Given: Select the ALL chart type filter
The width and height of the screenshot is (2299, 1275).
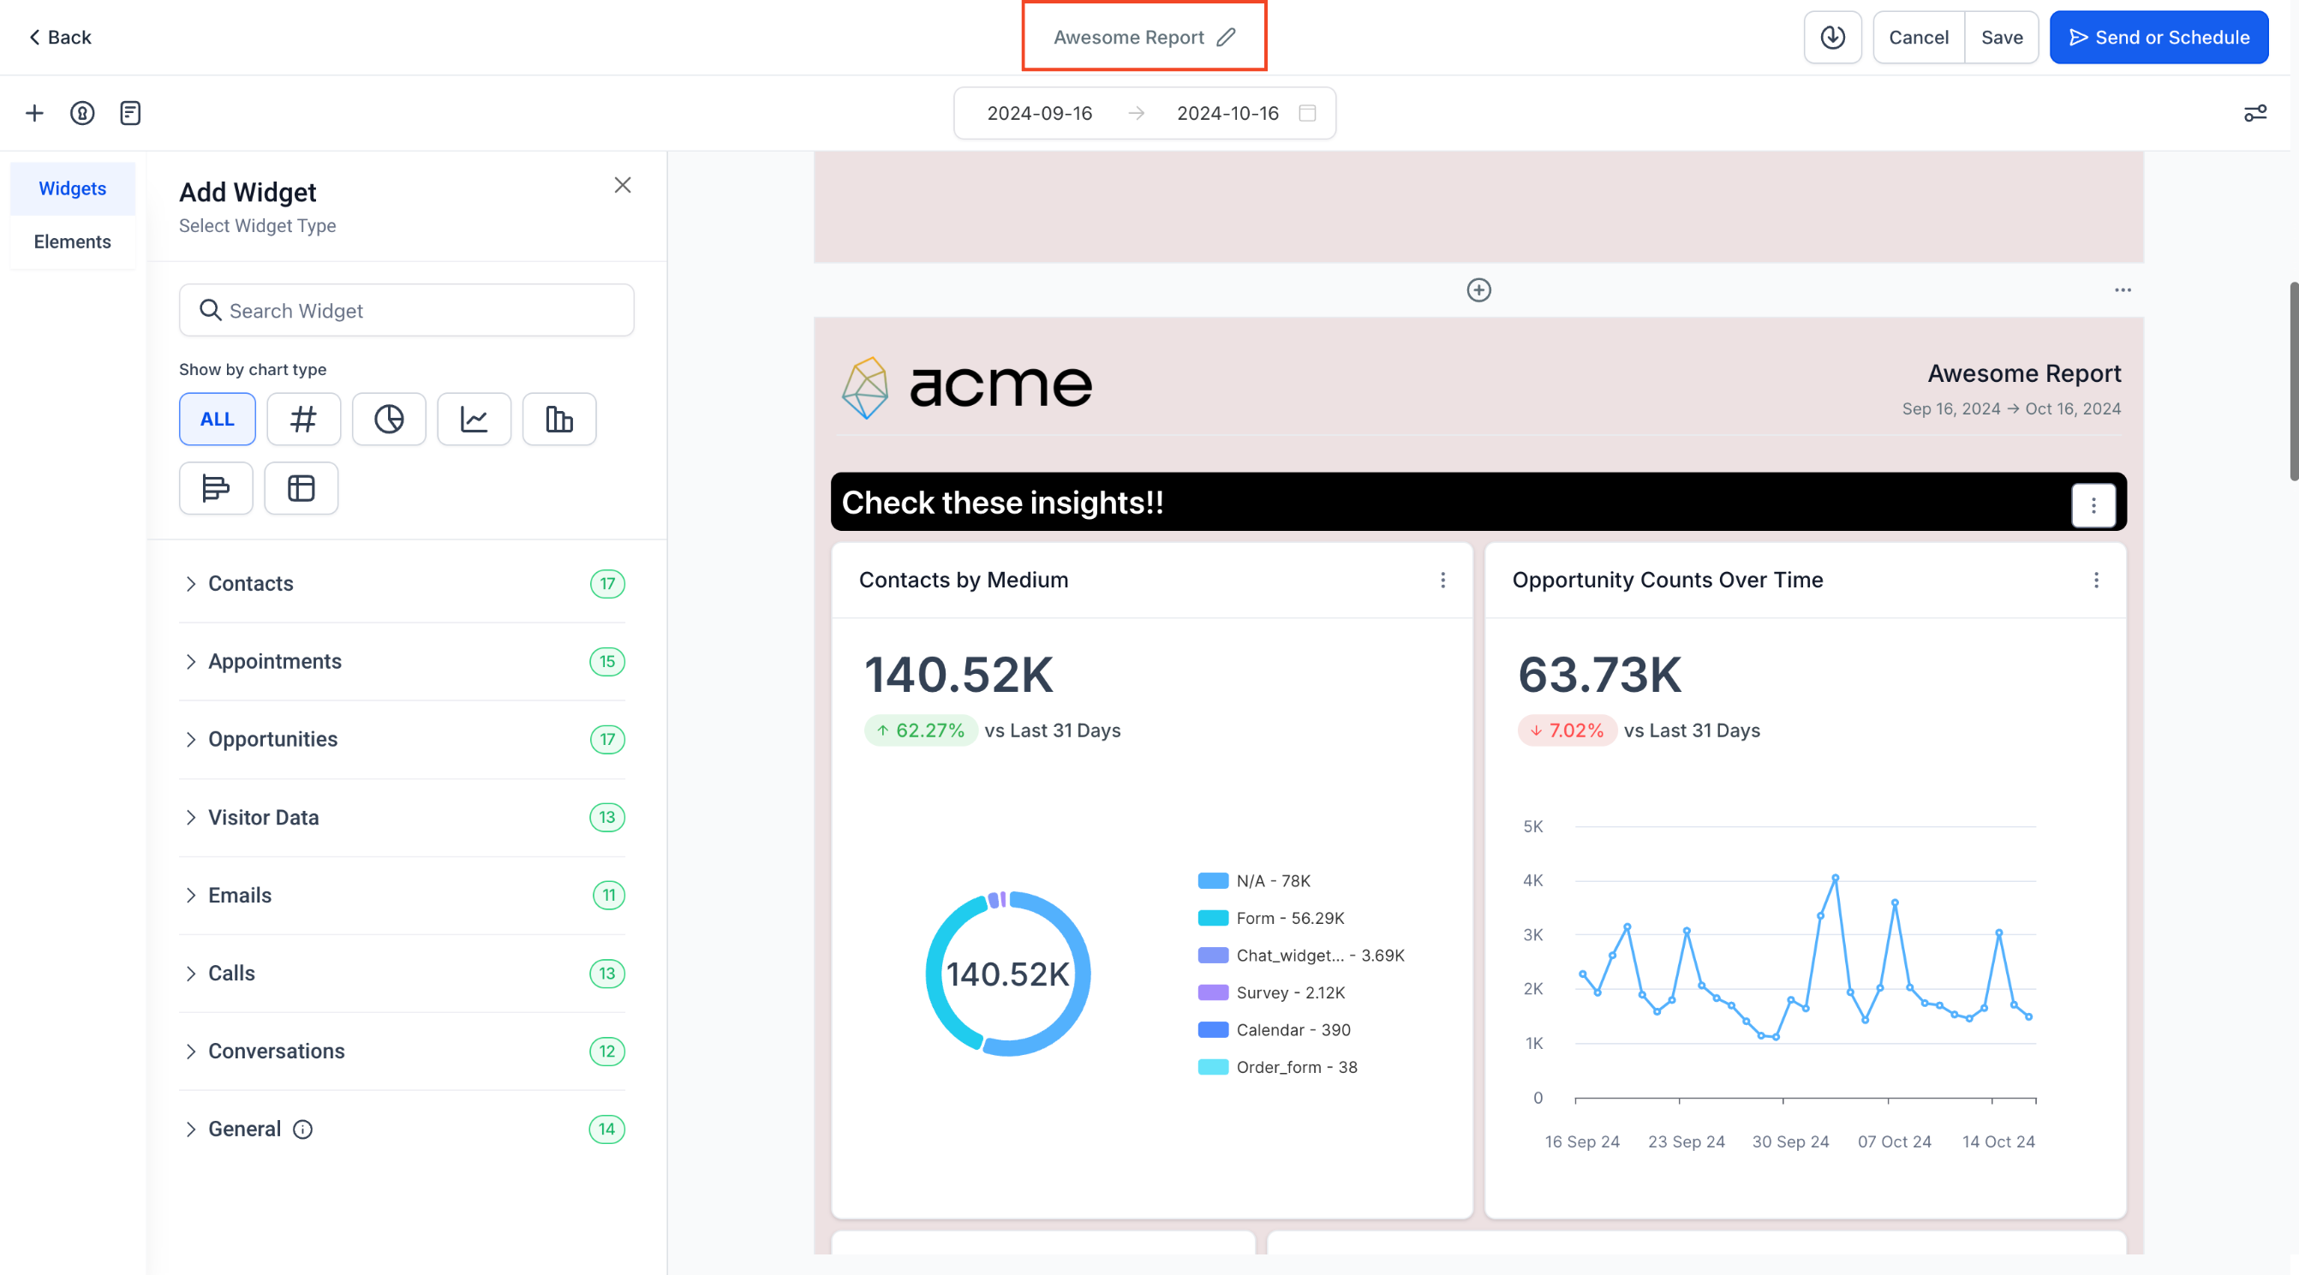Looking at the screenshot, I should click(x=217, y=420).
